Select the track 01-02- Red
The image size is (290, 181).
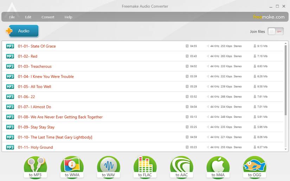142,56
